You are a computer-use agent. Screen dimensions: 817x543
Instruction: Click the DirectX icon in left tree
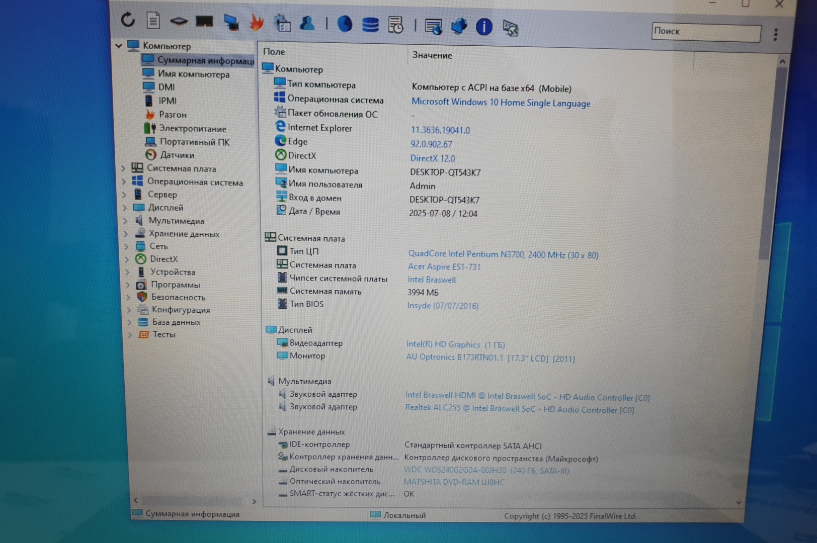click(x=141, y=259)
